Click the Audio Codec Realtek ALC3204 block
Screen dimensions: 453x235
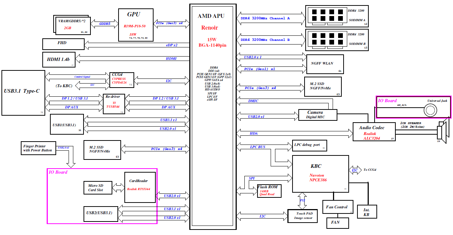coord(374,132)
